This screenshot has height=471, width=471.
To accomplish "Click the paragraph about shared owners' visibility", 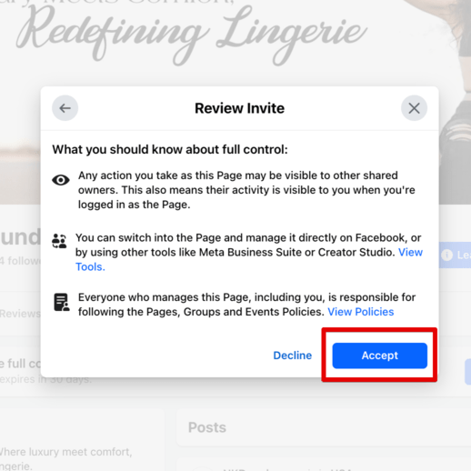I will [246, 190].
